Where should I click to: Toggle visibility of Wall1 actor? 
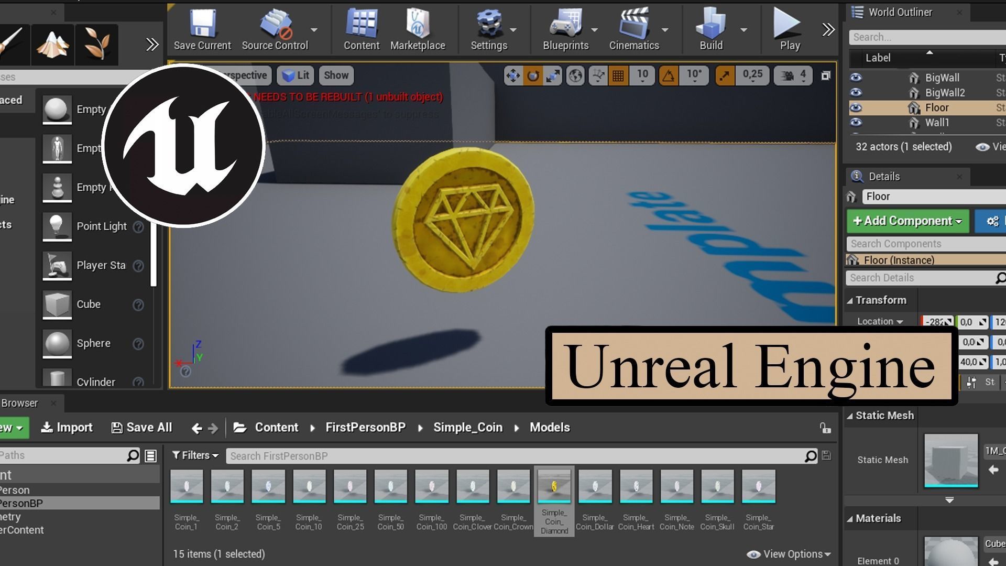tap(856, 123)
